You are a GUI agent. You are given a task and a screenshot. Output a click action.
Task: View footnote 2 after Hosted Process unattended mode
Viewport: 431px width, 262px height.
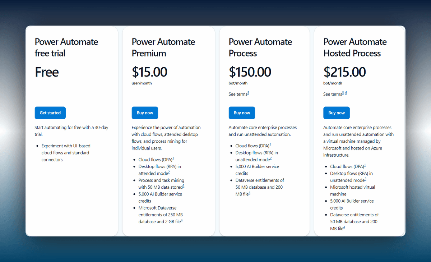coord(366,179)
